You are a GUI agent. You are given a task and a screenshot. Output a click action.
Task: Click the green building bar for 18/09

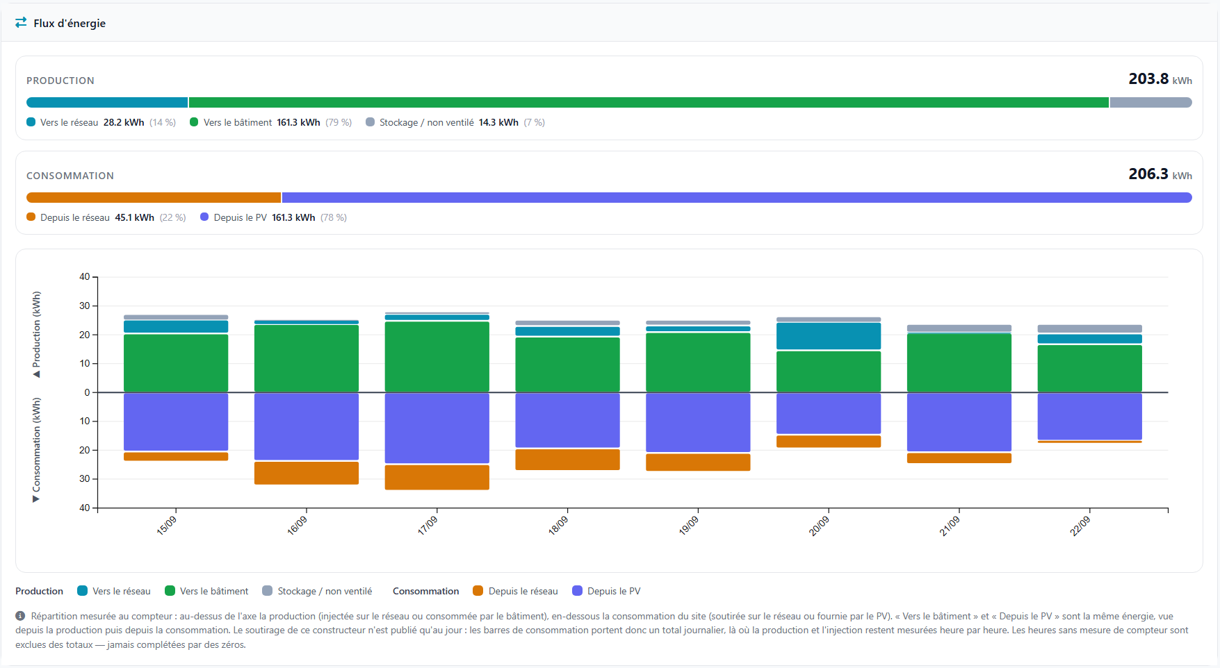[x=568, y=365]
